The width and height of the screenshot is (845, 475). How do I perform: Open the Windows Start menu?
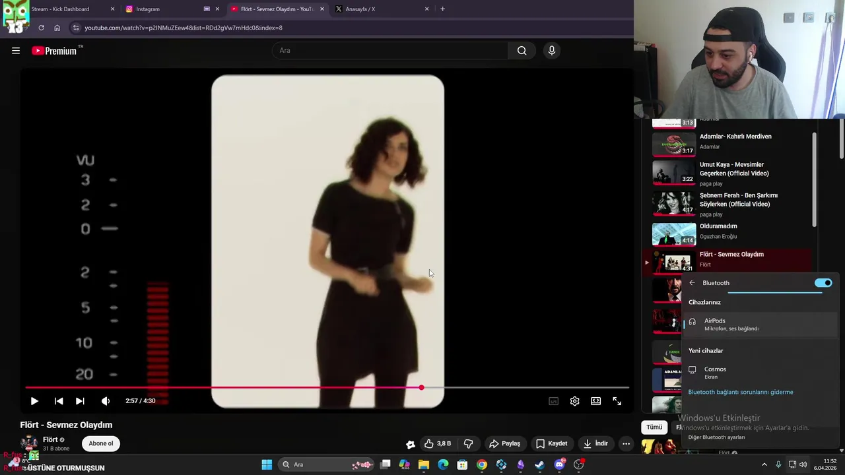(x=267, y=464)
